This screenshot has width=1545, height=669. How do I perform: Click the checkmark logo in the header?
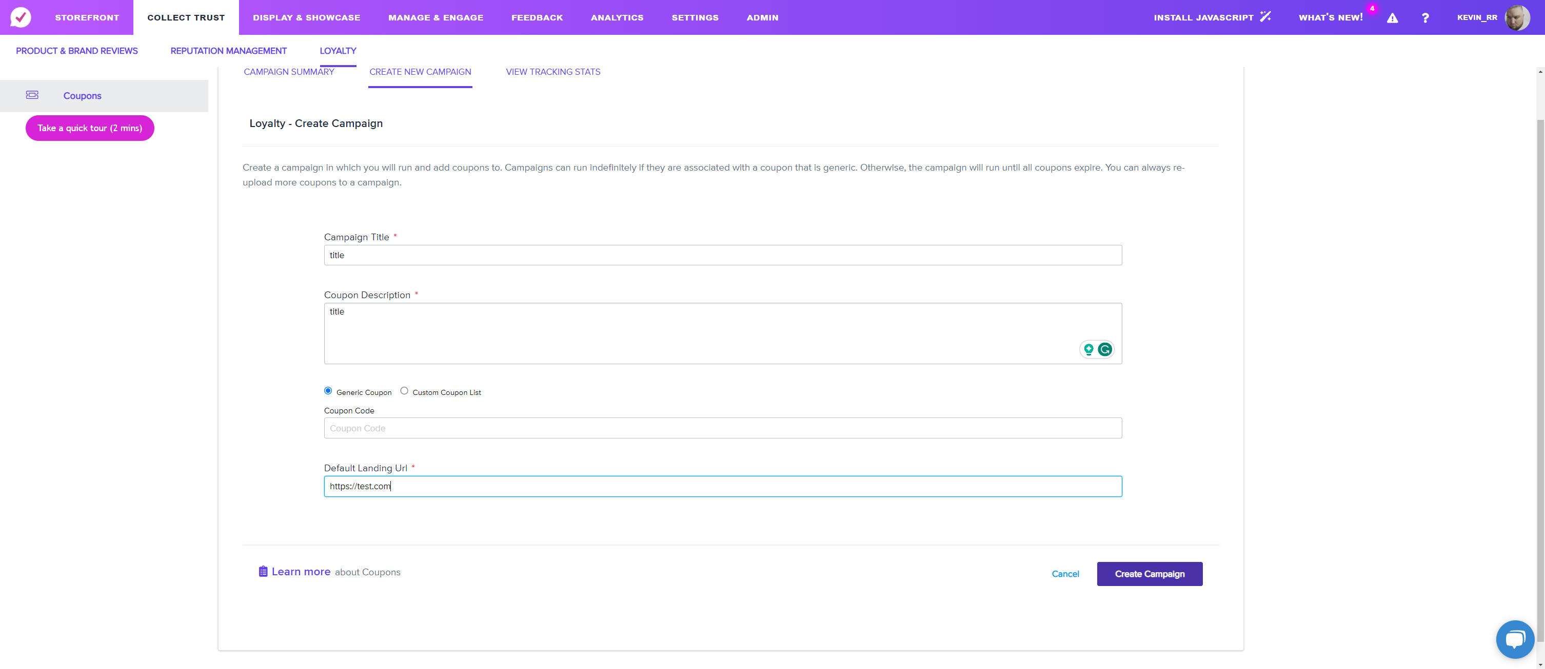21,17
